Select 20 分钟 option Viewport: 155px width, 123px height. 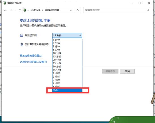click(67, 60)
